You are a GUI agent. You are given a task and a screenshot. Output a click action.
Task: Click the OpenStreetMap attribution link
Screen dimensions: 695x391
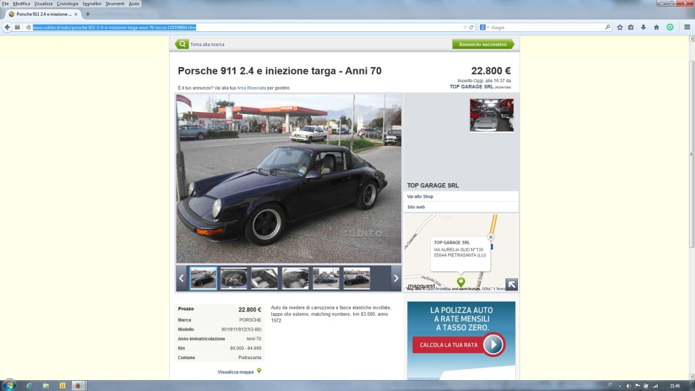(x=438, y=289)
